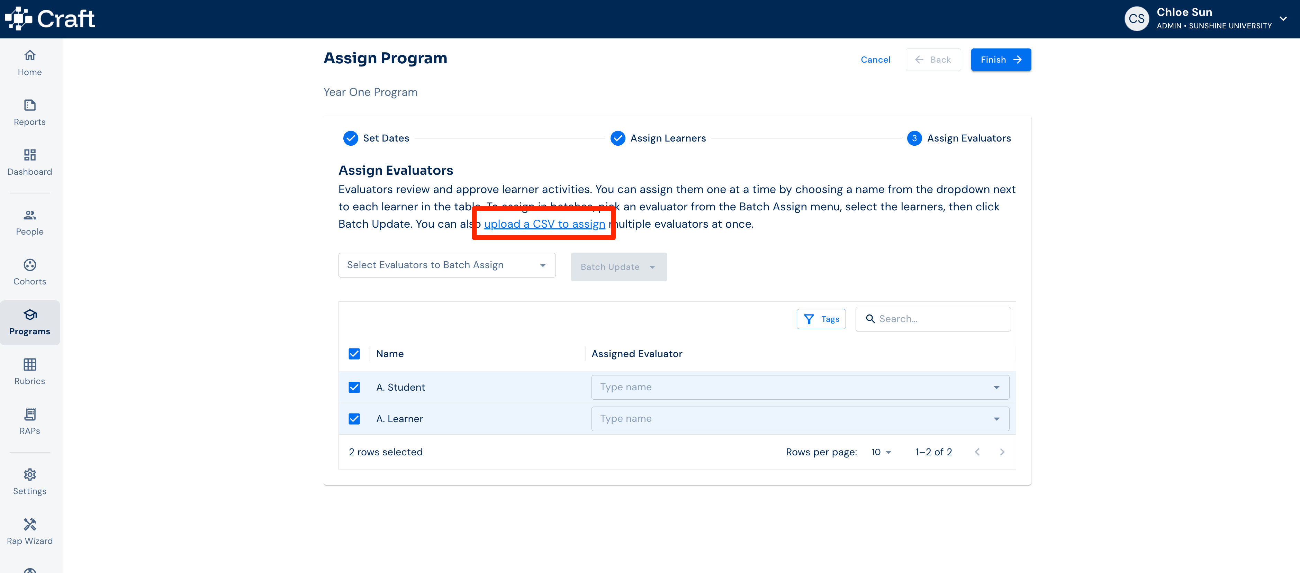This screenshot has height=573, width=1300.
Task: Uncheck the A. Learner row checkbox
Action: click(x=354, y=419)
